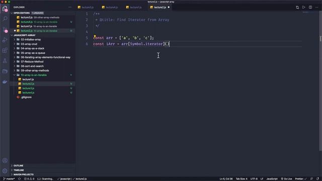Click the notifications bell in status bar
Image resolution: width=322 pixels, height=181 pixels.
click(317, 179)
